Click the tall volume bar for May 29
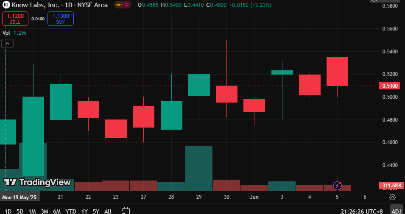 point(199,168)
